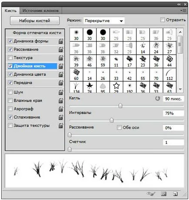The image size is (189, 200).
Task: Collapse panel with double-arrow icon
Action: tap(179, 4)
